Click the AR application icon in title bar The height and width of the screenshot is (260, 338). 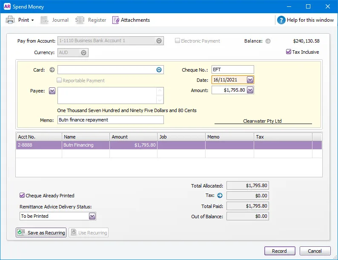(x=7, y=6)
